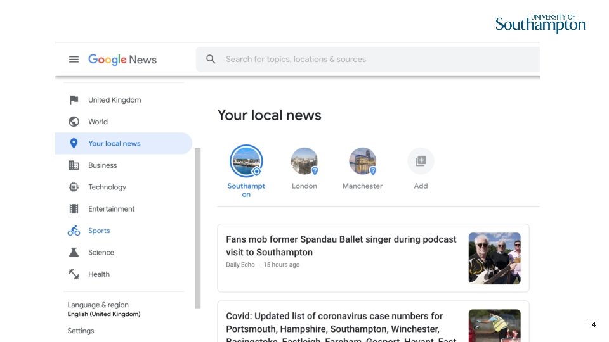Click the Google News logo
This screenshot has height=342, width=609.
pos(122,60)
